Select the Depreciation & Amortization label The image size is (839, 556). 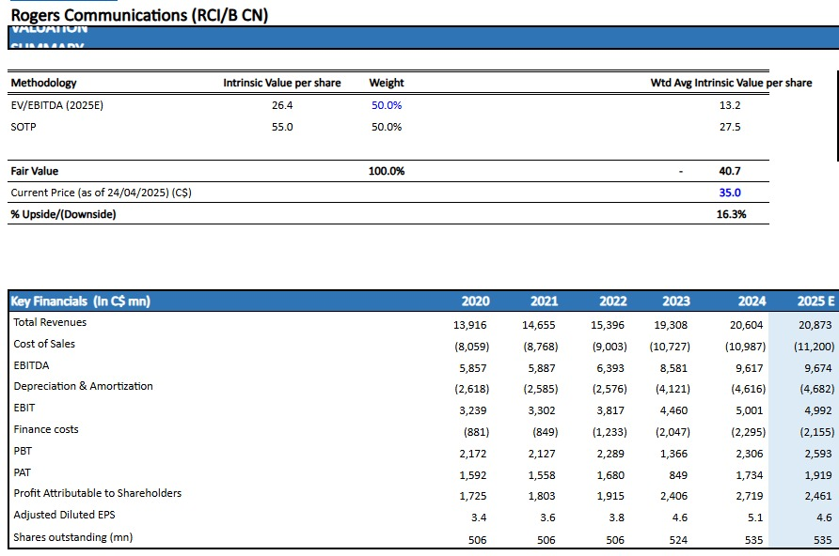click(x=83, y=386)
